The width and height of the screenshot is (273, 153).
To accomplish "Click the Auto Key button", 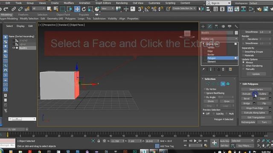I will pyautogui.click(x=225, y=141).
